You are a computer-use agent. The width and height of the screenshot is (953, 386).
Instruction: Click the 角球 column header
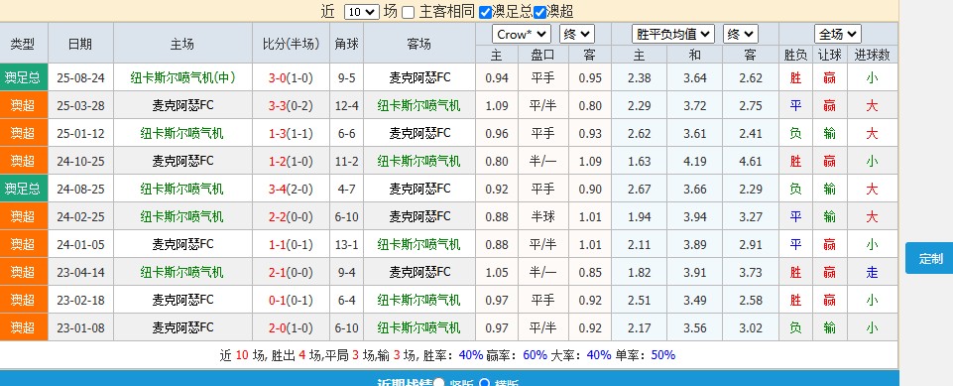(346, 43)
